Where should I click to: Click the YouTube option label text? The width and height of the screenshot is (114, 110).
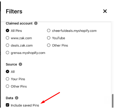(58, 38)
